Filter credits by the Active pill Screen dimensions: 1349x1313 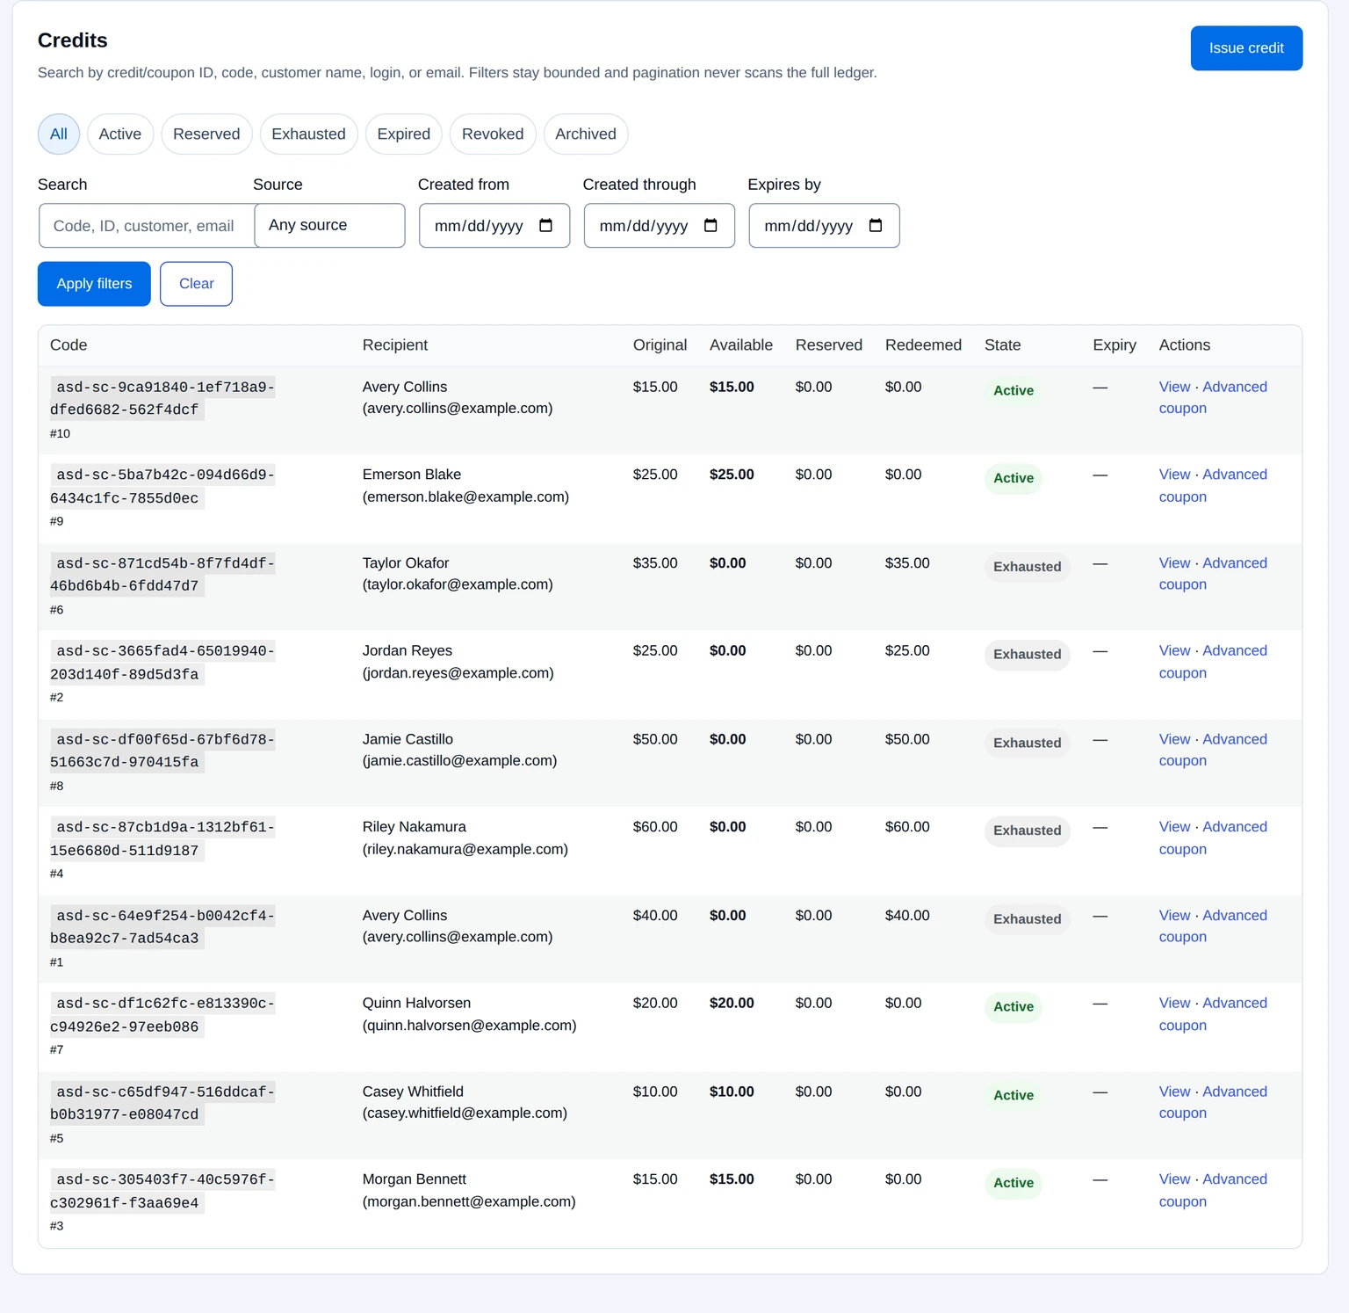120,134
